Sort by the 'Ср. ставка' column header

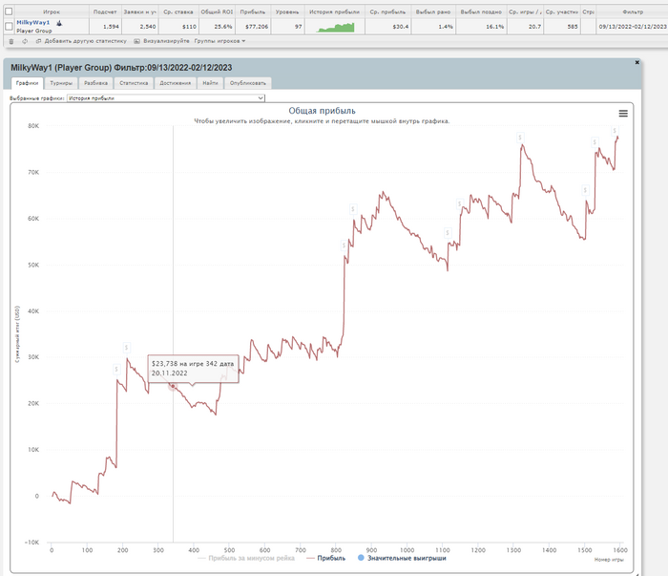pos(178,11)
